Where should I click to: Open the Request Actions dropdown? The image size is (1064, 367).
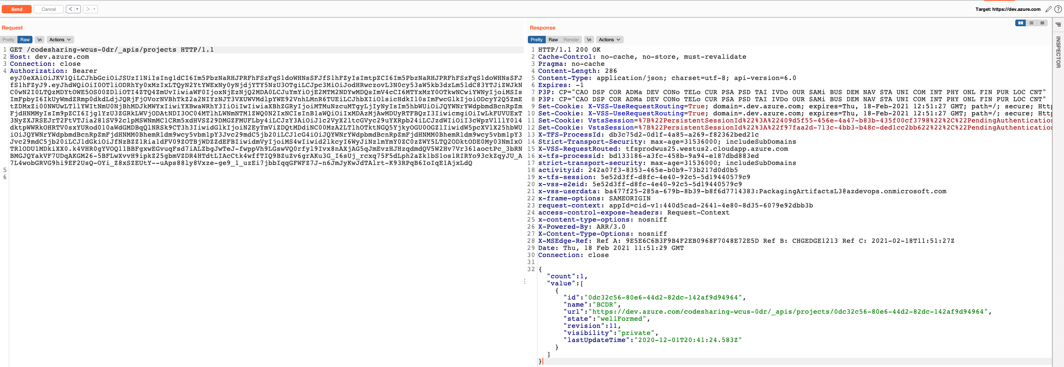click(x=60, y=40)
